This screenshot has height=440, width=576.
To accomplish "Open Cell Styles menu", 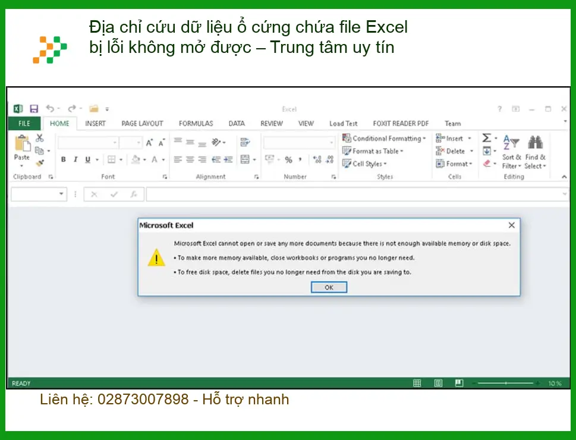I will [364, 164].
